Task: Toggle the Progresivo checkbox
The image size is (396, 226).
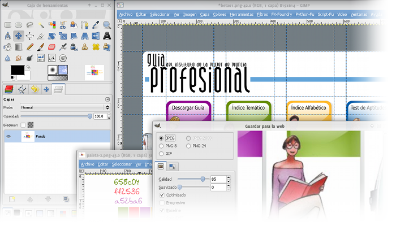Action: pos(162,203)
